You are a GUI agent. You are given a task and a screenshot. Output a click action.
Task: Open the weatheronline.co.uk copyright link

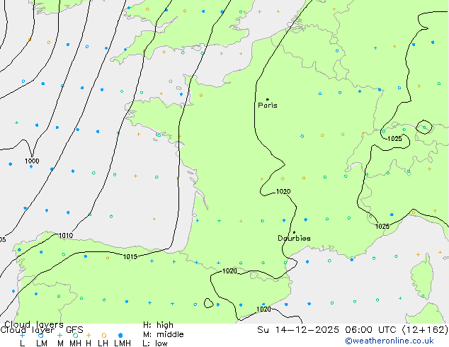click(x=390, y=341)
